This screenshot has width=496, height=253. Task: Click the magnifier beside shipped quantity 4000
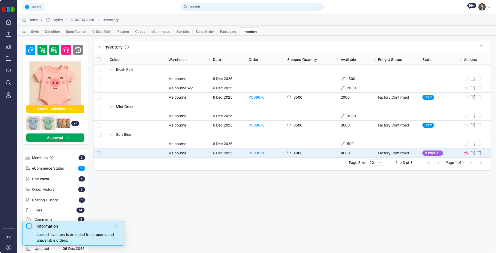[x=289, y=153]
